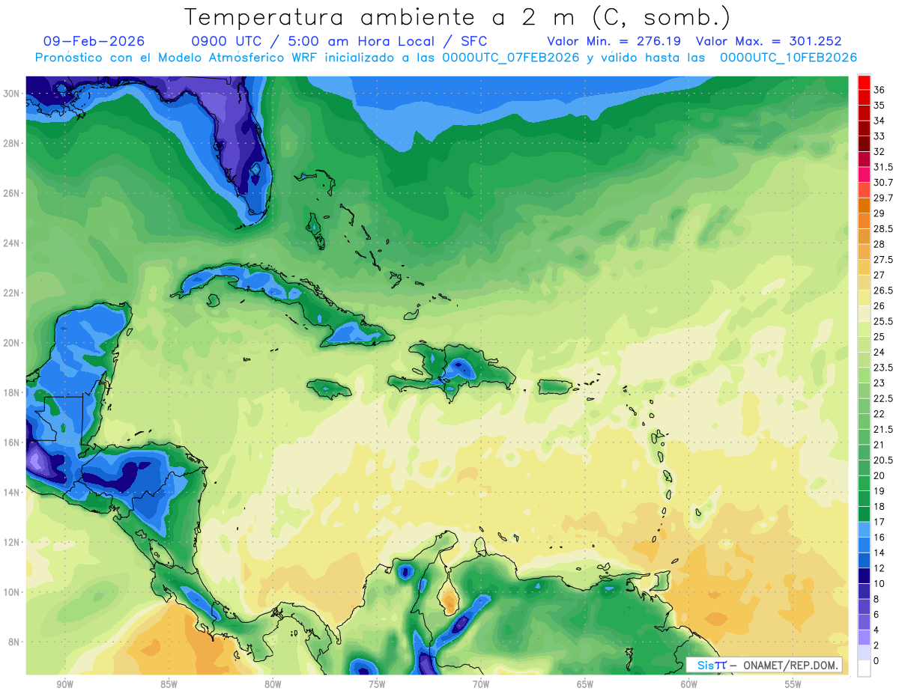Click the longitude label "85W"
This screenshot has width=899, height=694.
point(169,684)
